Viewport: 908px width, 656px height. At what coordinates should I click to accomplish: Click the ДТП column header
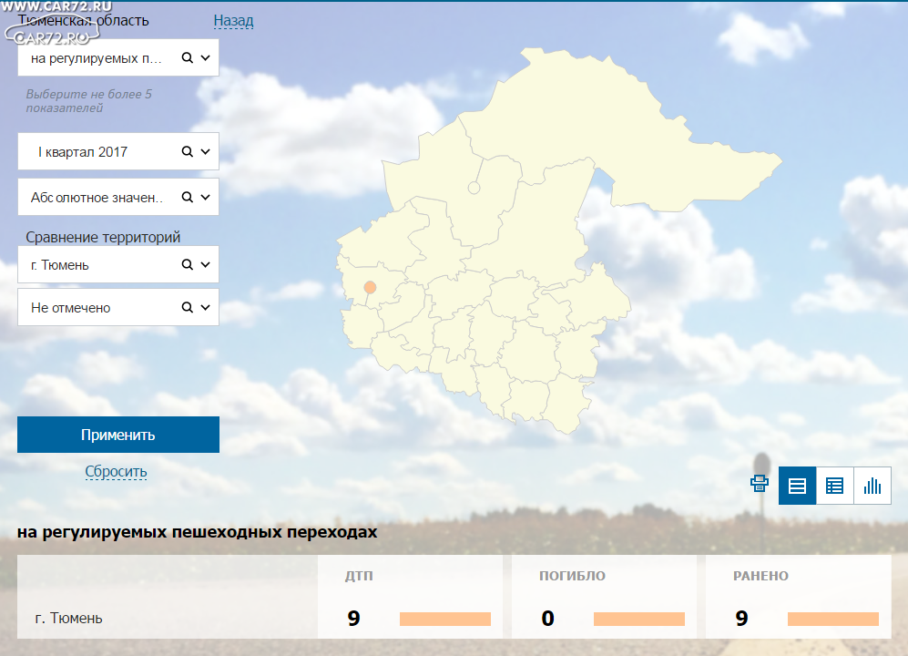tap(359, 576)
